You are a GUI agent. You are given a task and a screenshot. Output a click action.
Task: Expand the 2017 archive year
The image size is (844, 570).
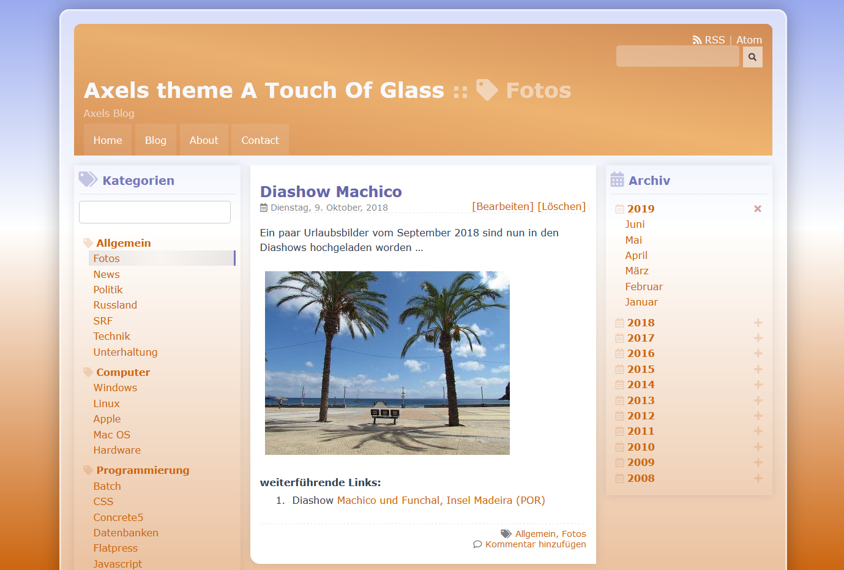coord(758,338)
